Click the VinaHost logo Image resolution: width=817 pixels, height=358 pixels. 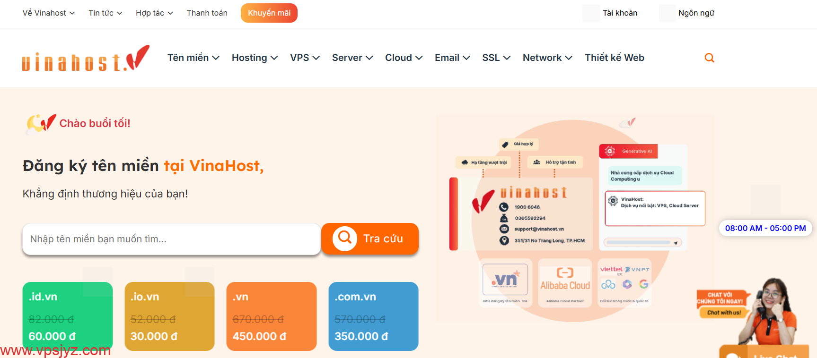(x=86, y=58)
